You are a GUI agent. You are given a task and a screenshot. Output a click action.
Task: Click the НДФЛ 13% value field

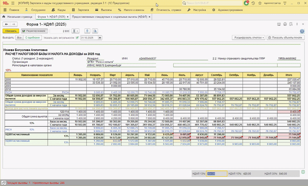(217, 174)
